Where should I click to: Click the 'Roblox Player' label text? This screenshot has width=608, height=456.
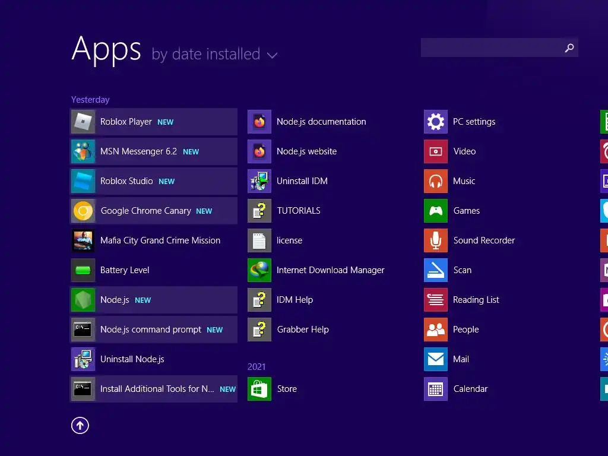tap(126, 122)
